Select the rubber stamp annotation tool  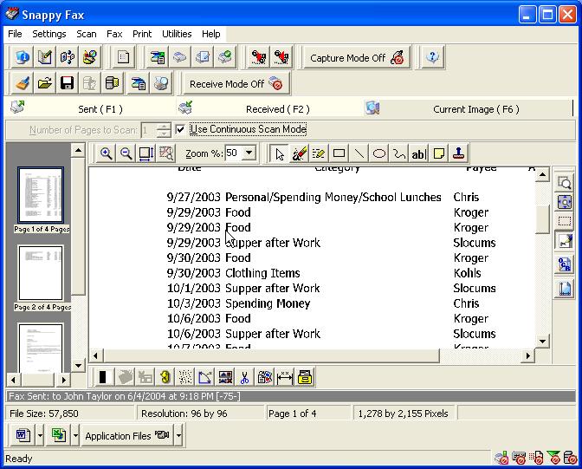[x=459, y=153]
